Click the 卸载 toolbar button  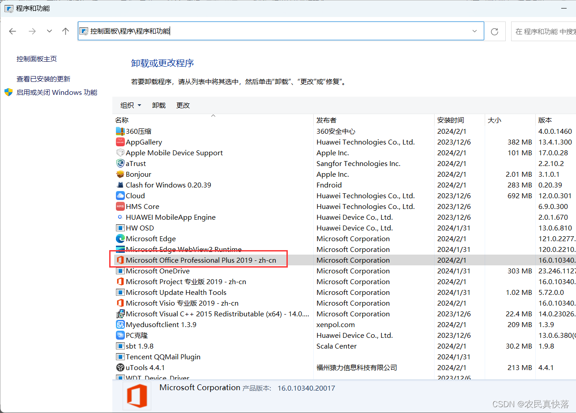tap(159, 105)
